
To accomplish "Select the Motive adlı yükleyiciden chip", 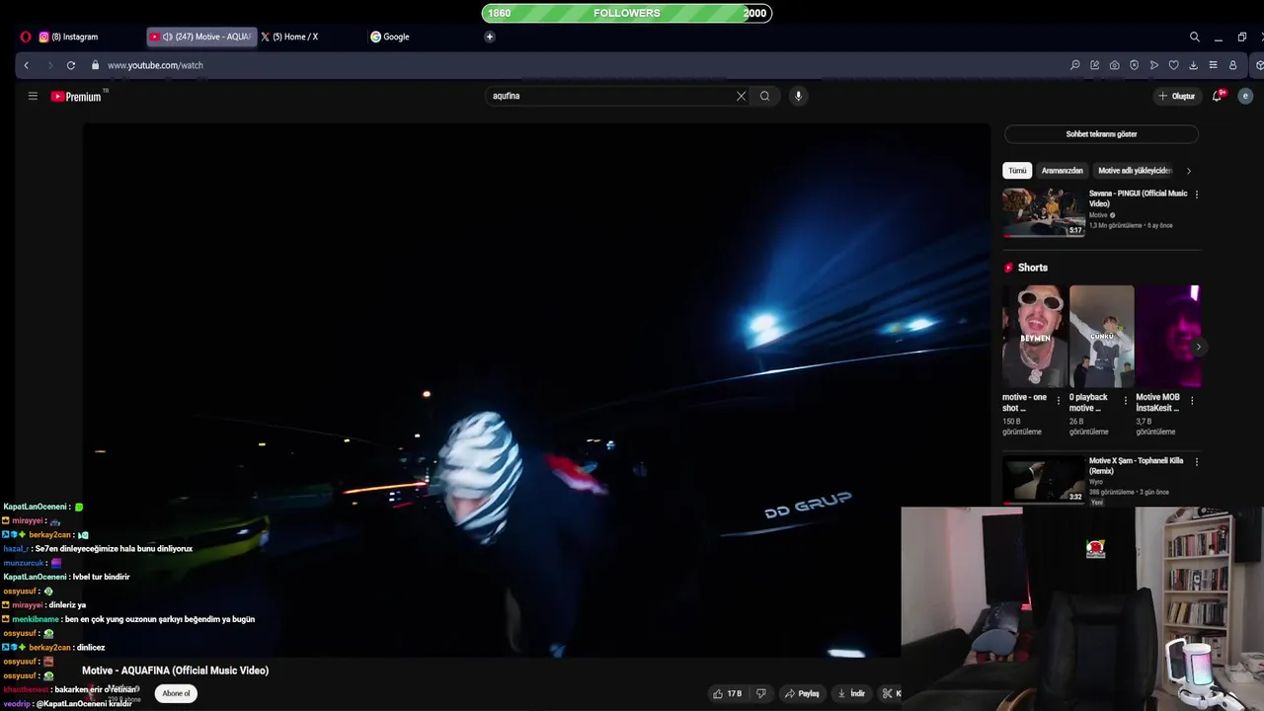I will [1135, 171].
